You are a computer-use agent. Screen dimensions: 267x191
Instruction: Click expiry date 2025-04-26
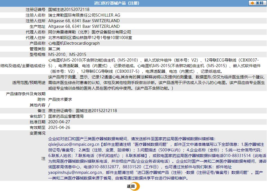[x=59, y=128]
